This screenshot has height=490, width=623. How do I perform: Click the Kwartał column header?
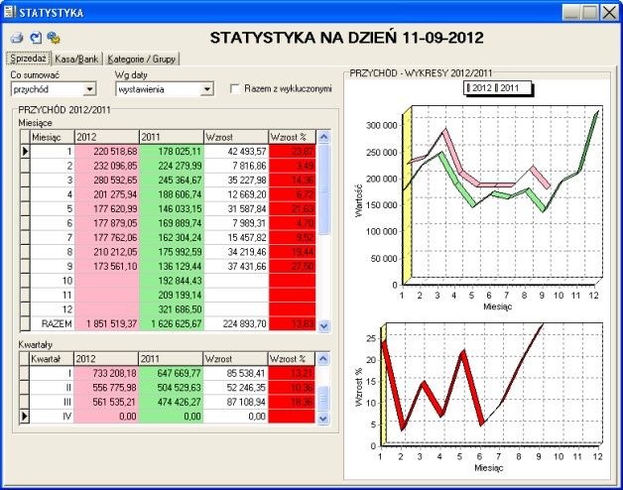52,359
